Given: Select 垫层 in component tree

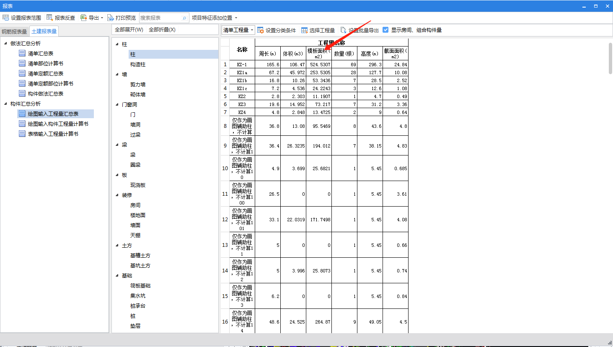Looking at the screenshot, I should [x=135, y=326].
